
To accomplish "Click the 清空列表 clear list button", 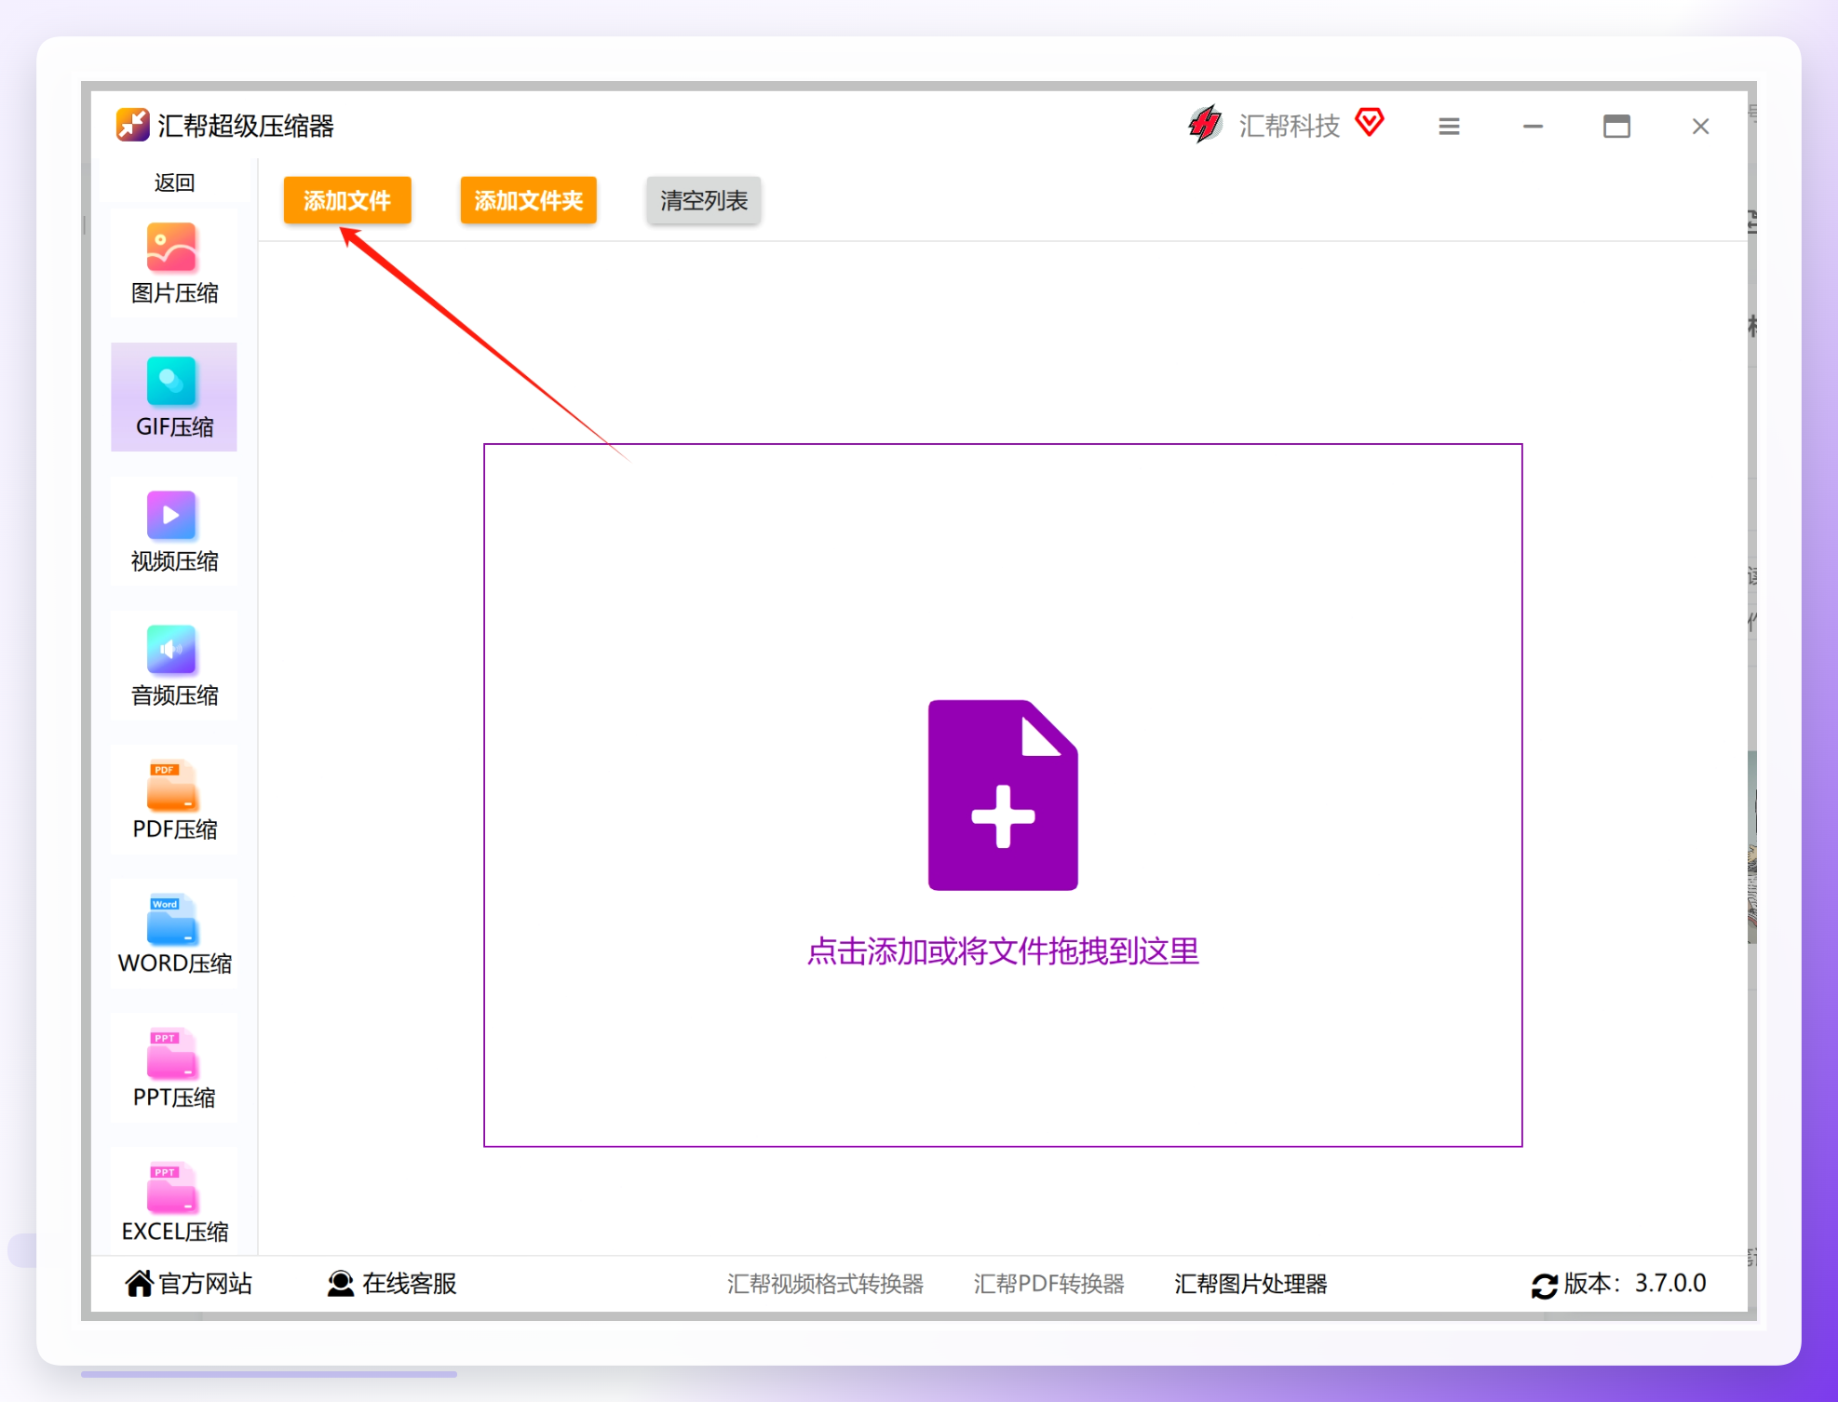I will pyautogui.click(x=704, y=200).
